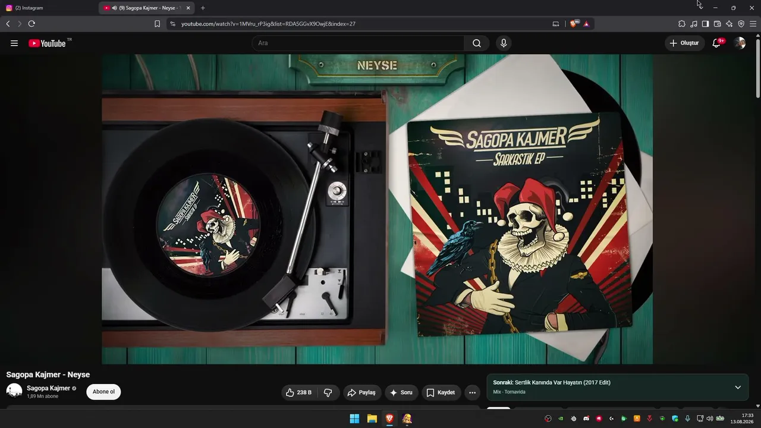Open Brave VPN shield icon
Image resolution: width=761 pixels, height=428 pixels.
coord(741,24)
